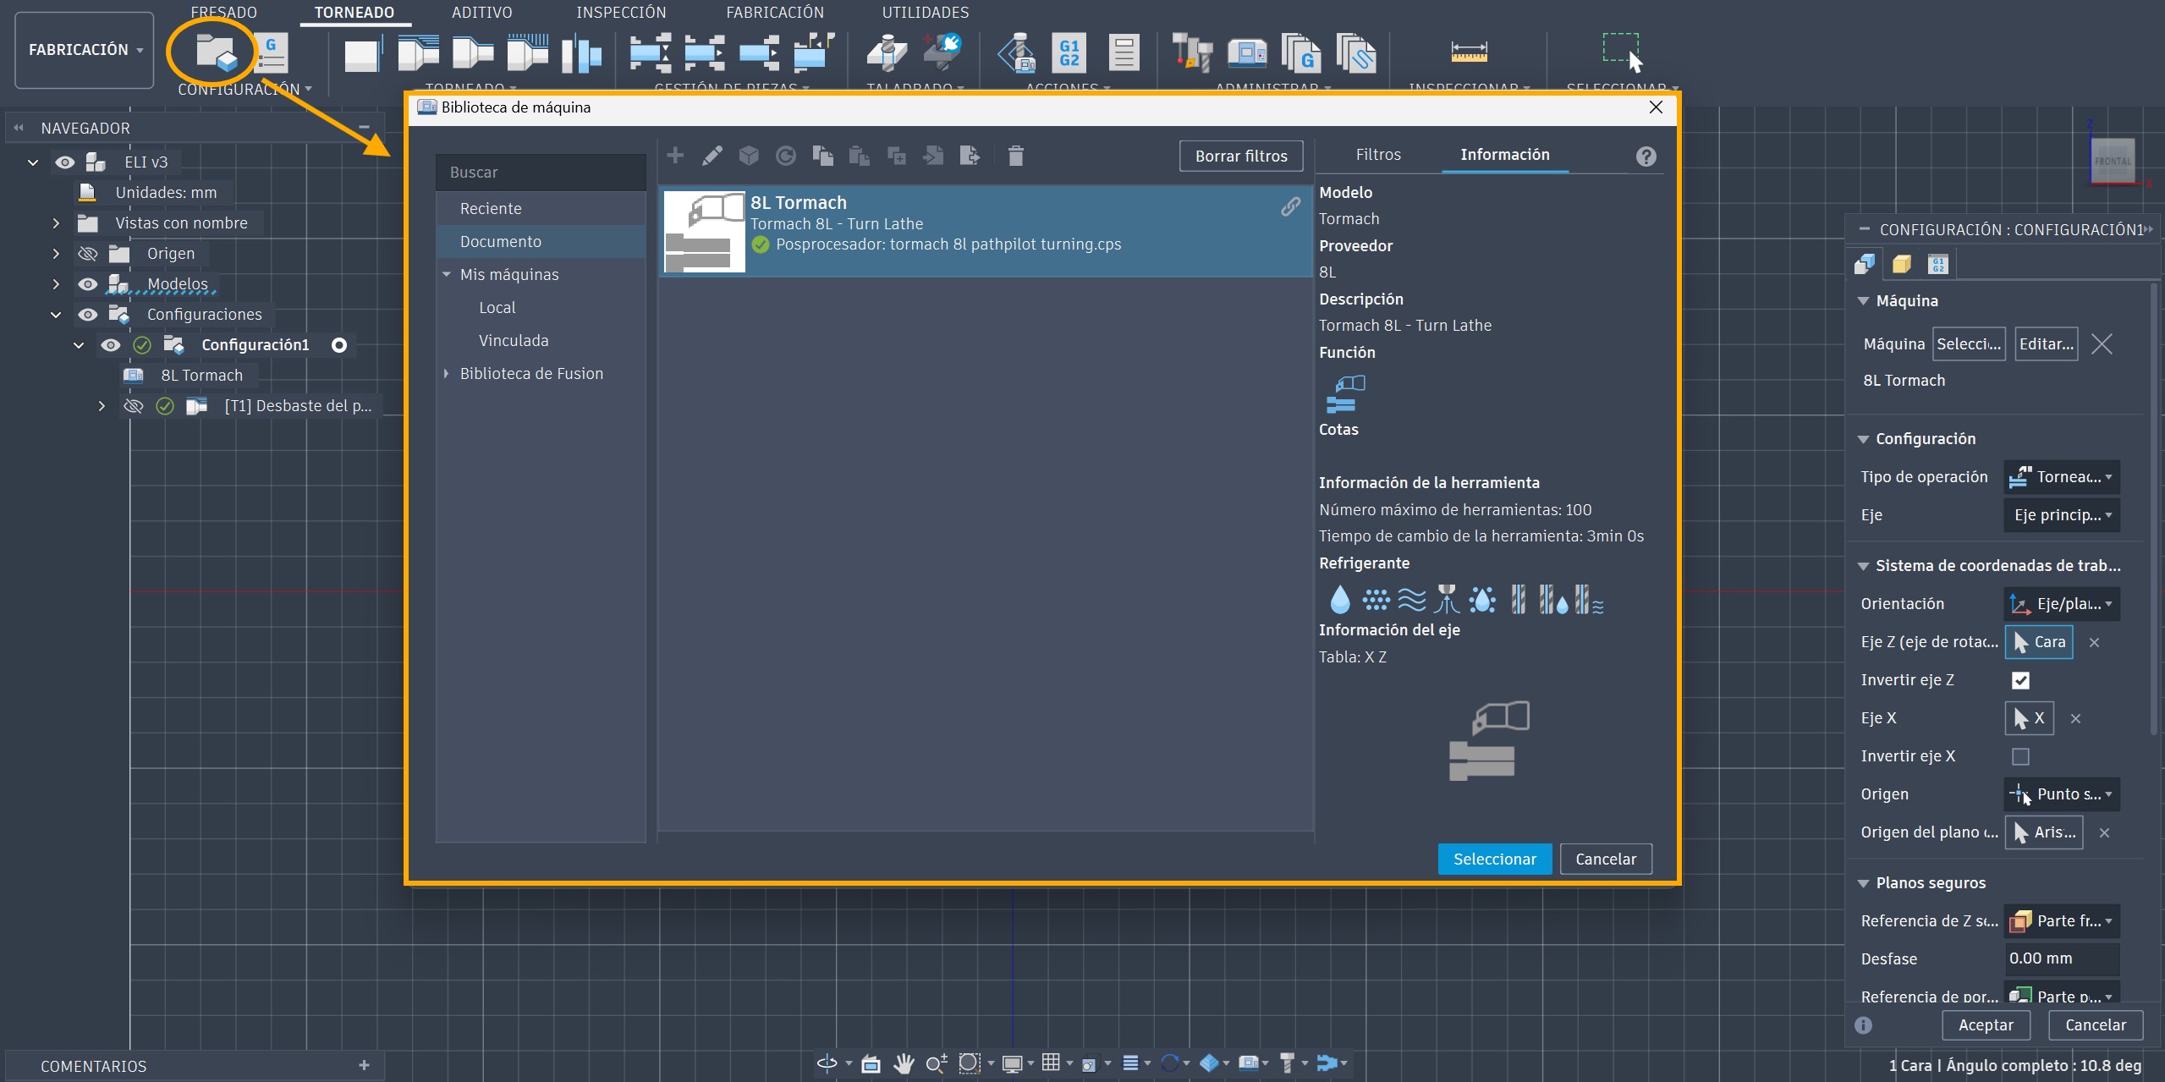Click the copy icon in library toolbar
Image resolution: width=2165 pixels, height=1082 pixels.
[822, 156]
